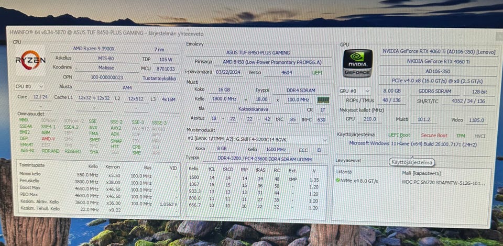Open the CPU #0 selector dropdown
Image resolution: width=503 pixels, height=246 pixels.
pyautogui.click(x=29, y=86)
